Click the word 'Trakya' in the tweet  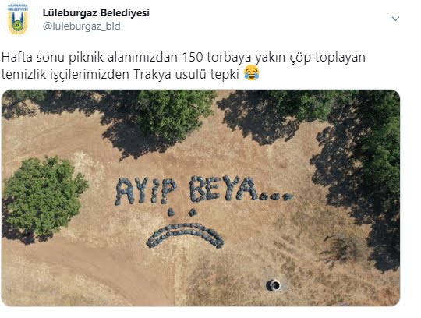point(152,74)
